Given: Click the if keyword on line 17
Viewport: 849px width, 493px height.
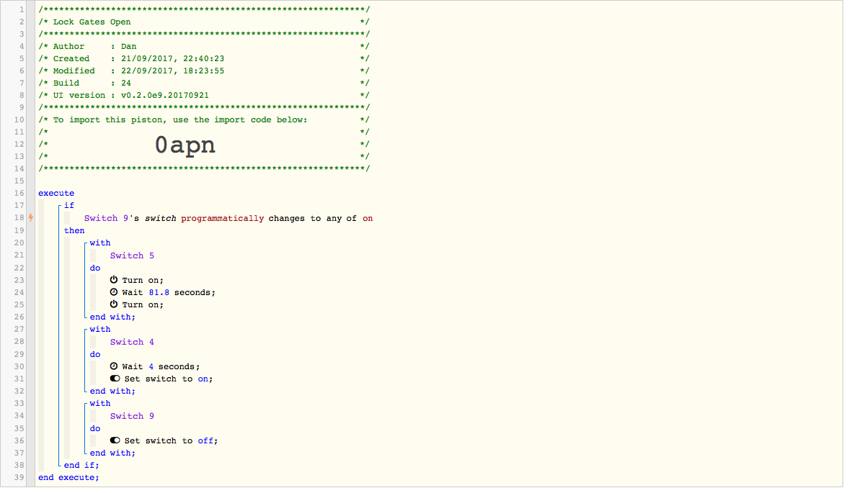Looking at the screenshot, I should pos(68,205).
